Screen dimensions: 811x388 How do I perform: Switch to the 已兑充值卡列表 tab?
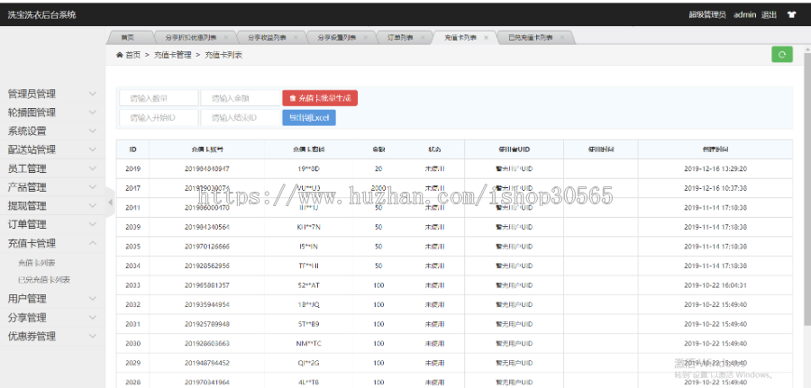pyautogui.click(x=531, y=38)
